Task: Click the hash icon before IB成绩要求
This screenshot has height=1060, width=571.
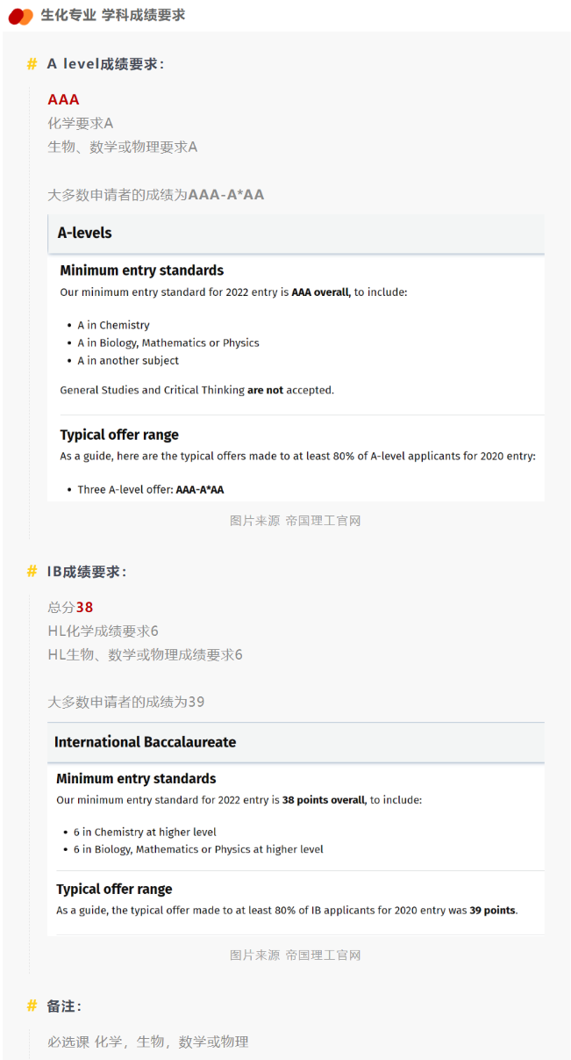Action: click(32, 572)
